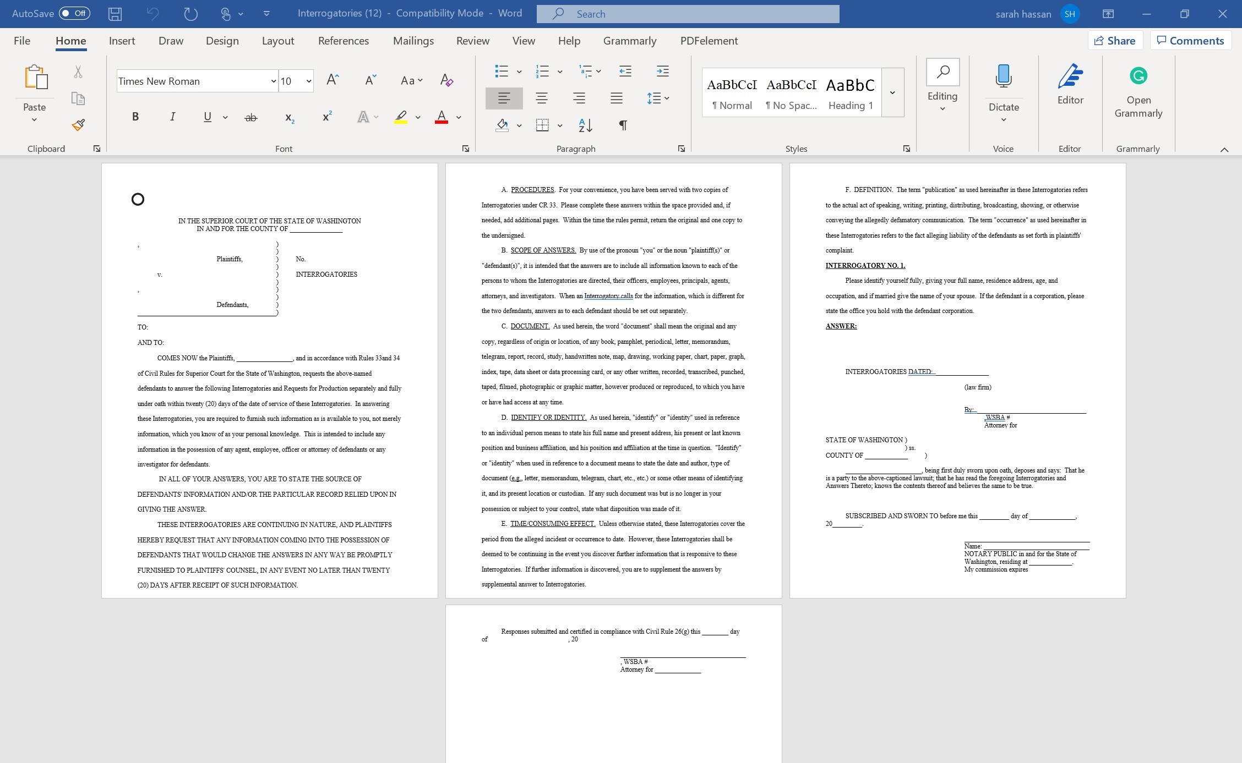Viewport: 1242px width, 763px height.
Task: Activate the Format Painter
Action: tap(78, 125)
